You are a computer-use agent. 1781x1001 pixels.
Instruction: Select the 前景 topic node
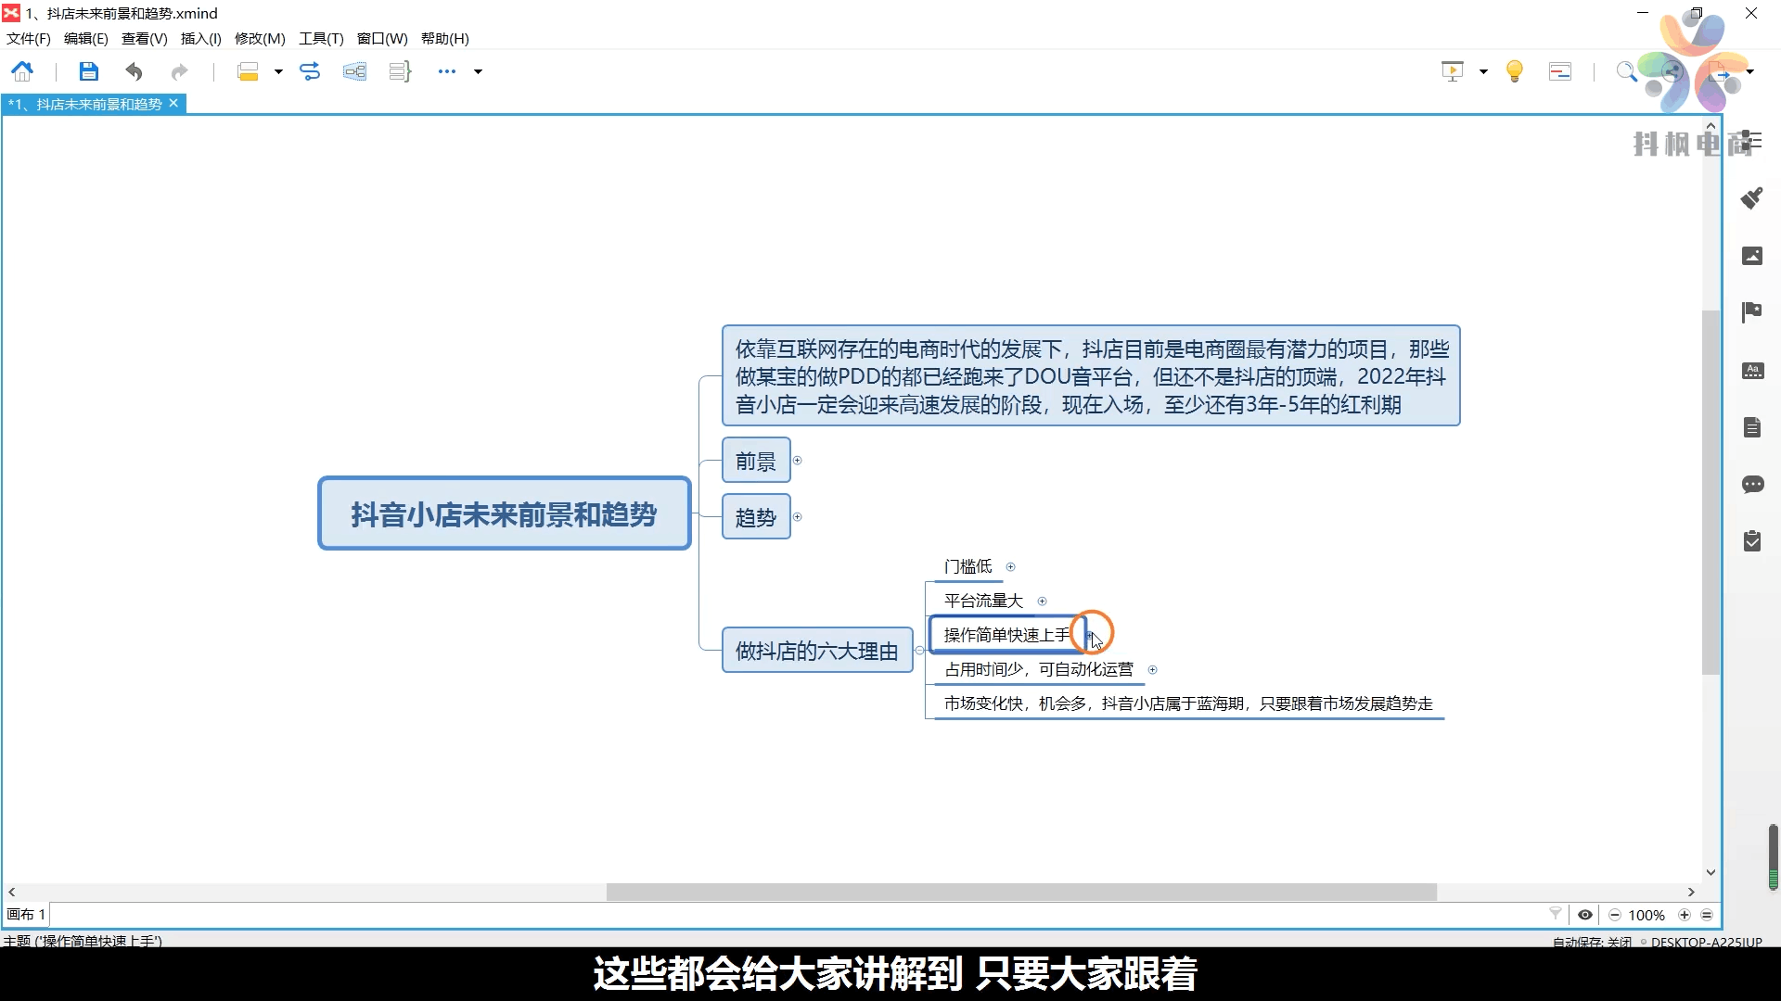756,461
